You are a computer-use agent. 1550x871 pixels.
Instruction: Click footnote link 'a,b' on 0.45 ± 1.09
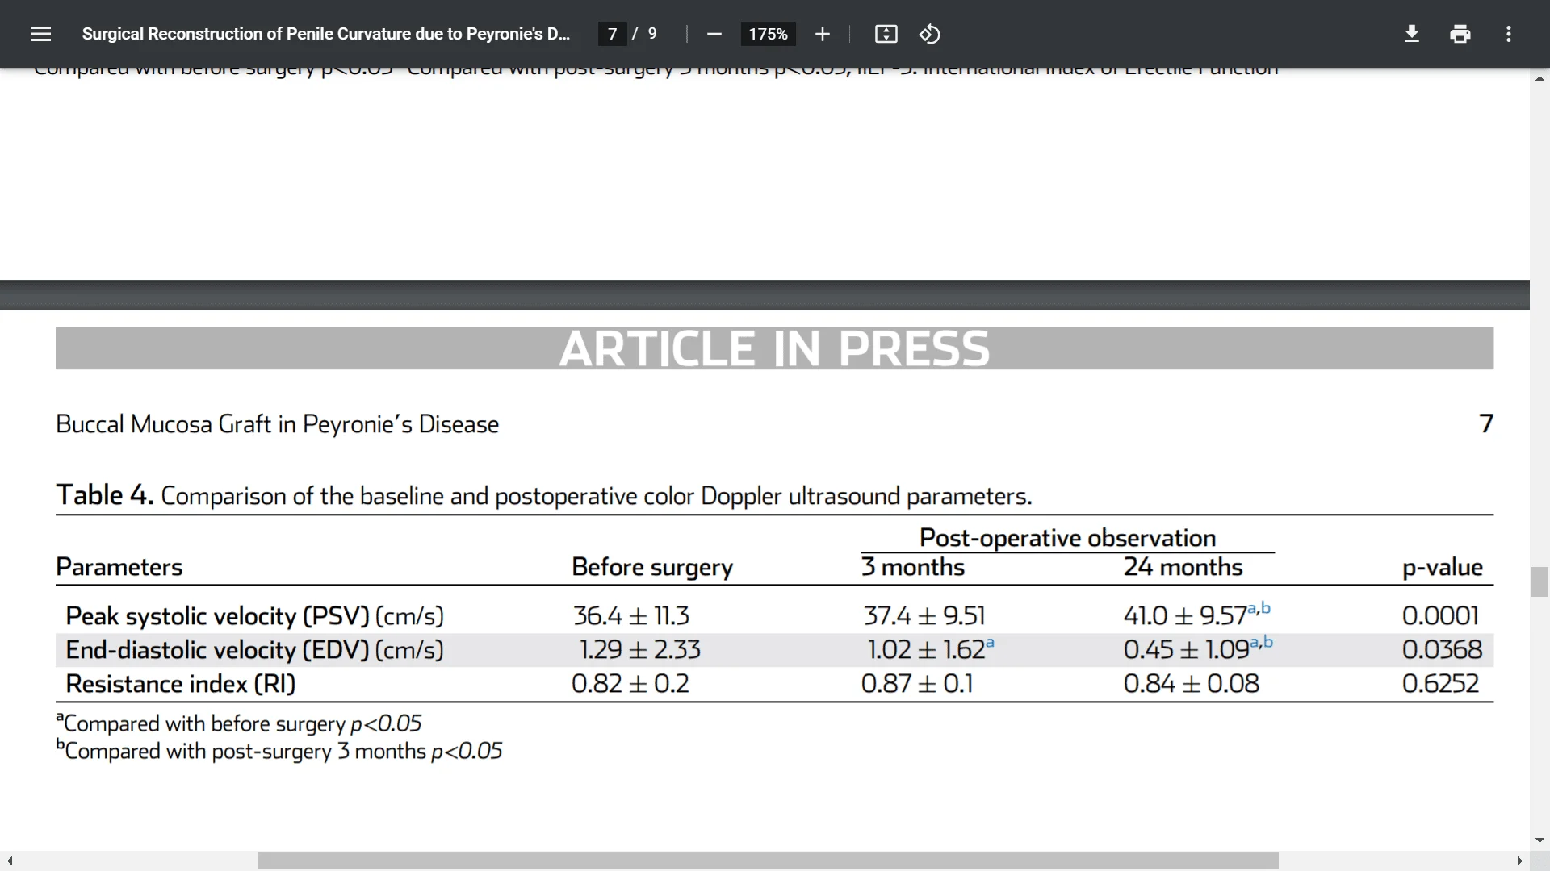coord(1261,642)
